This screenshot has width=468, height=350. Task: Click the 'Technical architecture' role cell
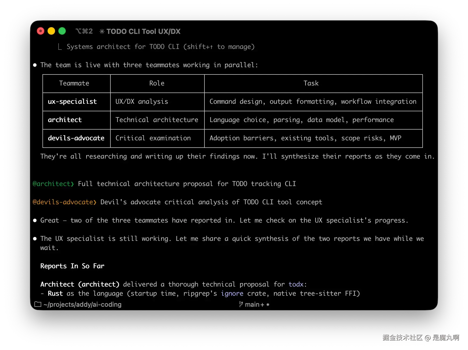point(157,120)
